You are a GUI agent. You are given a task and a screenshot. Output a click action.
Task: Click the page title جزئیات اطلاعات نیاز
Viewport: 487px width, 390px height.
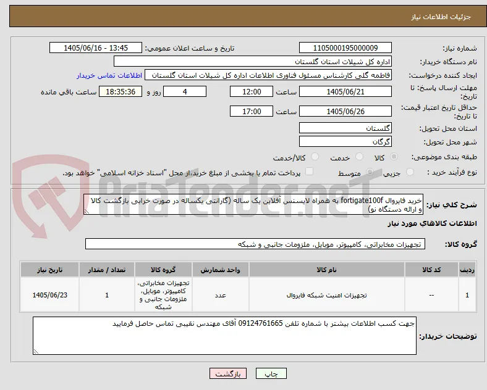coord(441,17)
